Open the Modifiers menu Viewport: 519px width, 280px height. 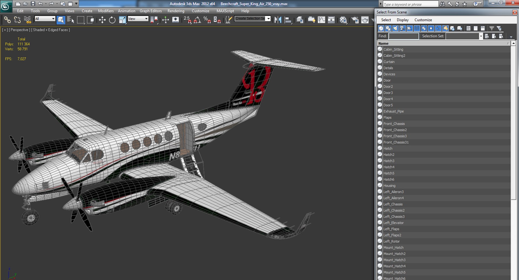106,11
